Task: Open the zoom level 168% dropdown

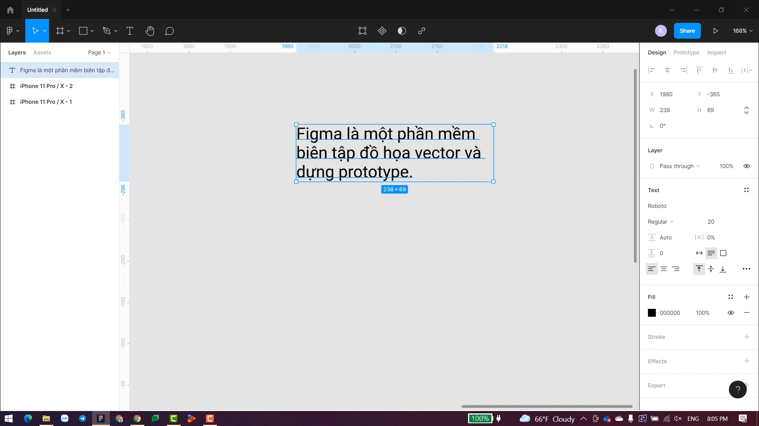Action: click(742, 31)
